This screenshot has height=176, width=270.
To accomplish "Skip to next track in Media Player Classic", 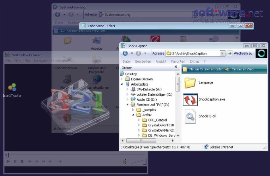I will (x=50, y=162).
